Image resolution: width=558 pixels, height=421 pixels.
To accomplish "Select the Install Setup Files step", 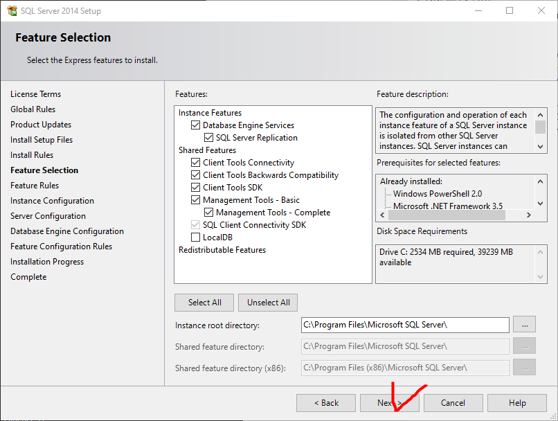I will (x=42, y=140).
